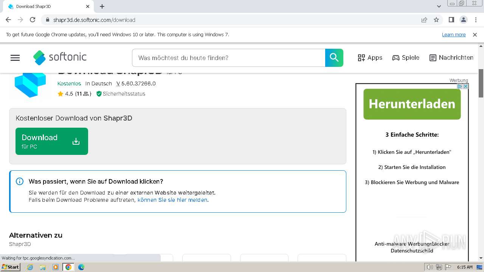The width and height of the screenshot is (484, 272).
Task: Click the Action Center flag icon
Action: (447, 267)
